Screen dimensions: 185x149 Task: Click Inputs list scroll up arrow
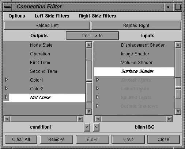[x=178, y=45]
